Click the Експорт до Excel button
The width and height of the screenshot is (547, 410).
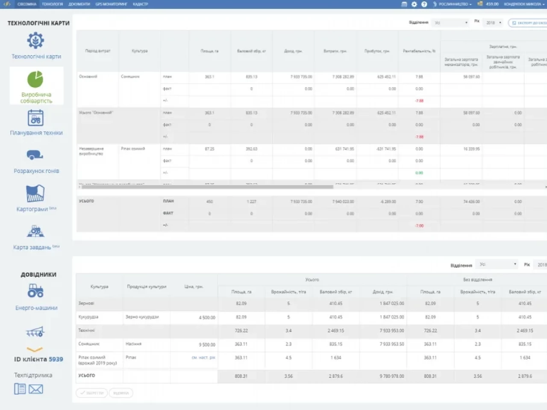click(x=528, y=23)
